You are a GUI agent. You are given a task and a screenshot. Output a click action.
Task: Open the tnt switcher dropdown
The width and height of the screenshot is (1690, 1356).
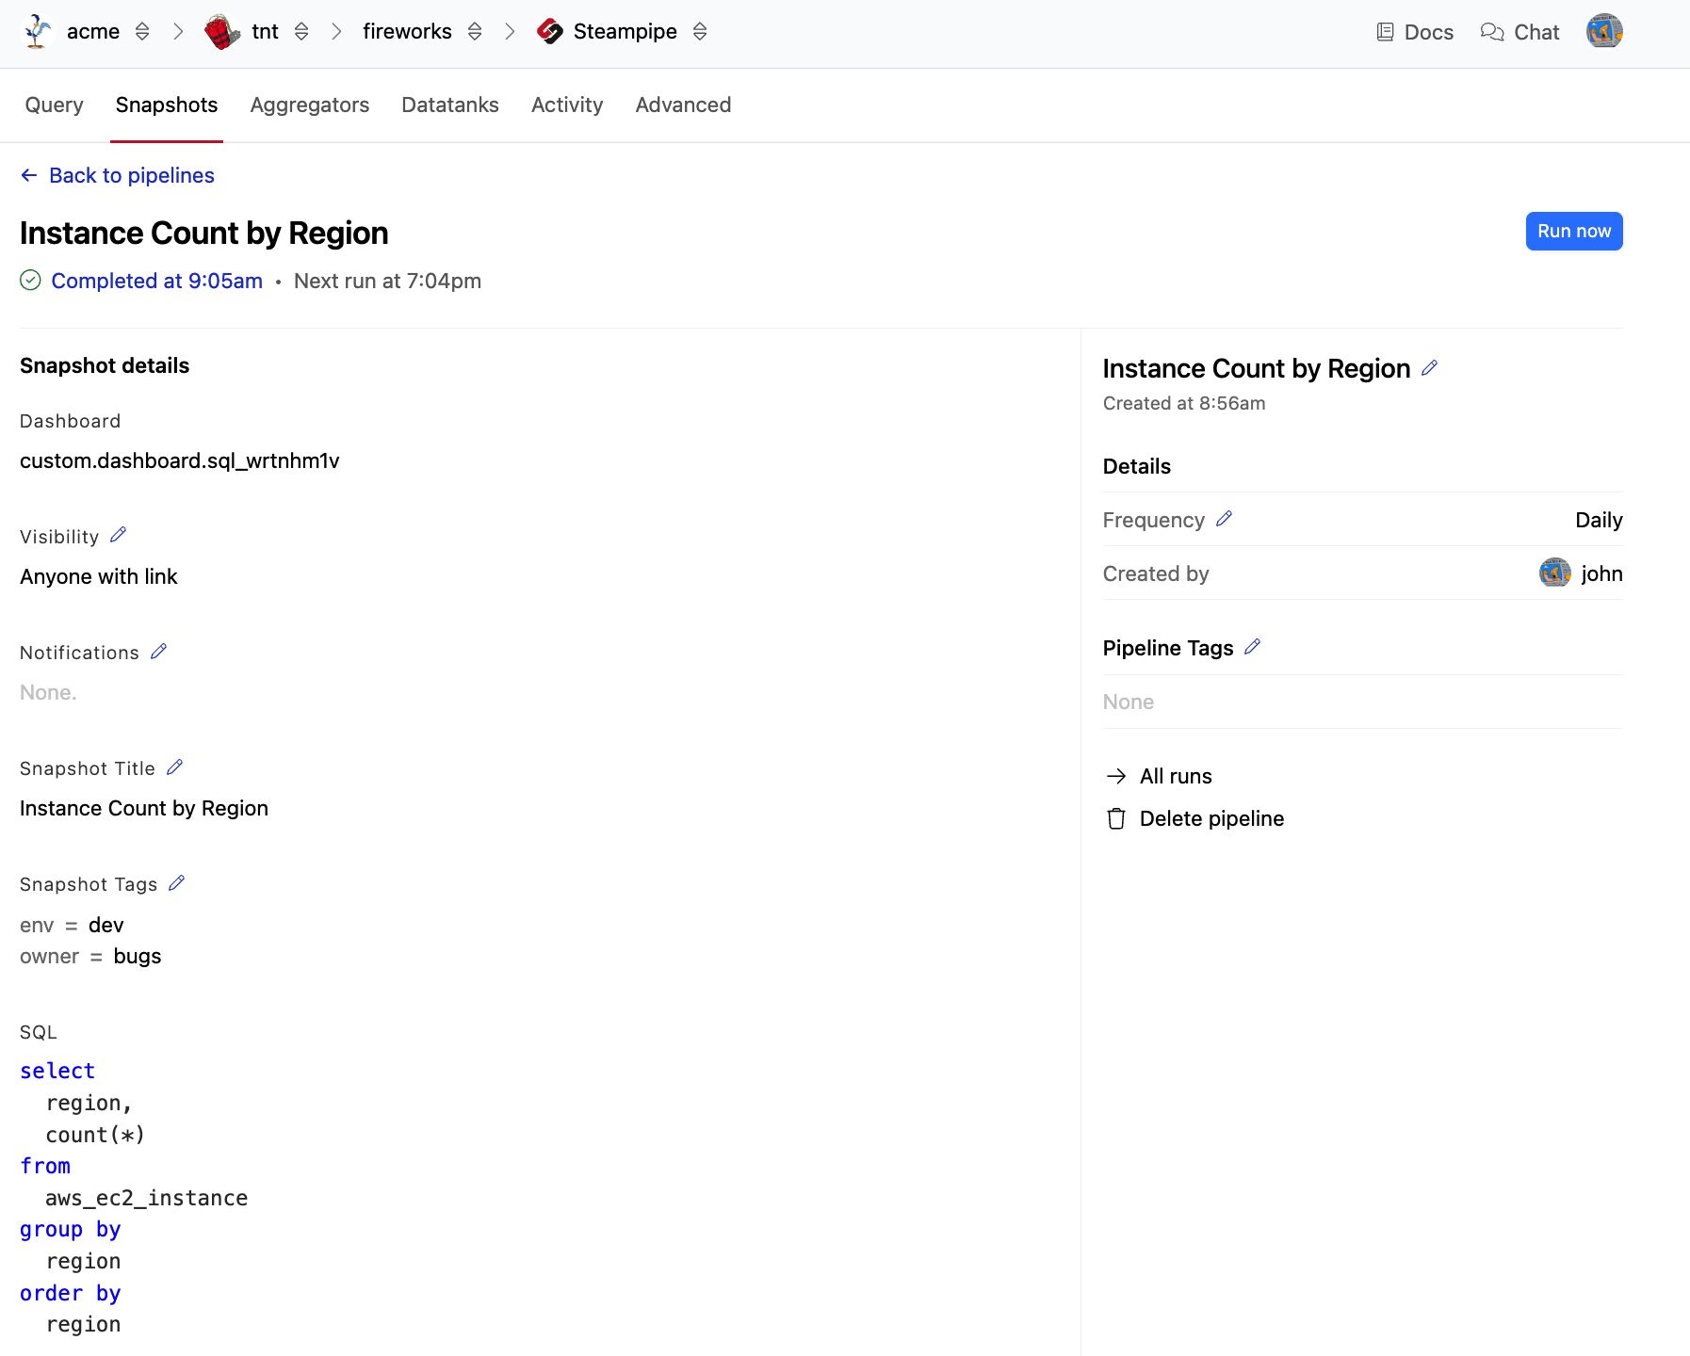pyautogui.click(x=301, y=32)
